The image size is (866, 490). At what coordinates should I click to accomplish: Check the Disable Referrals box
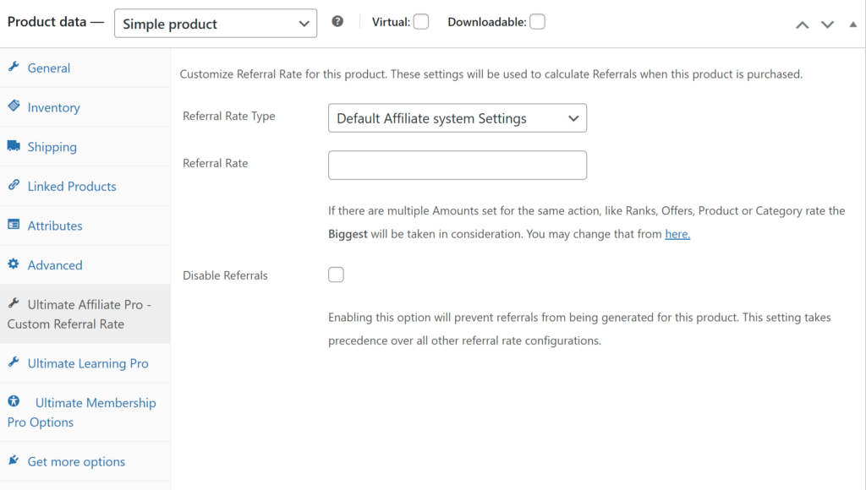336,275
